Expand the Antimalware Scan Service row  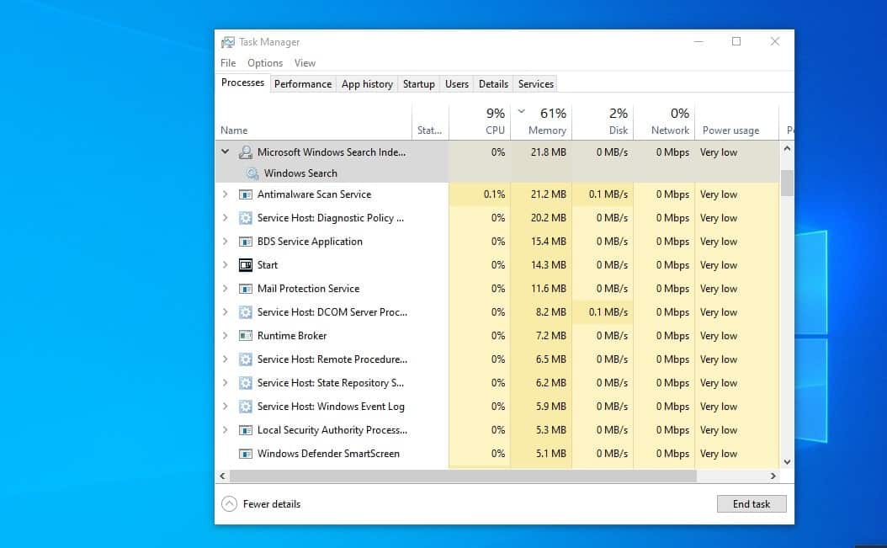click(x=226, y=194)
